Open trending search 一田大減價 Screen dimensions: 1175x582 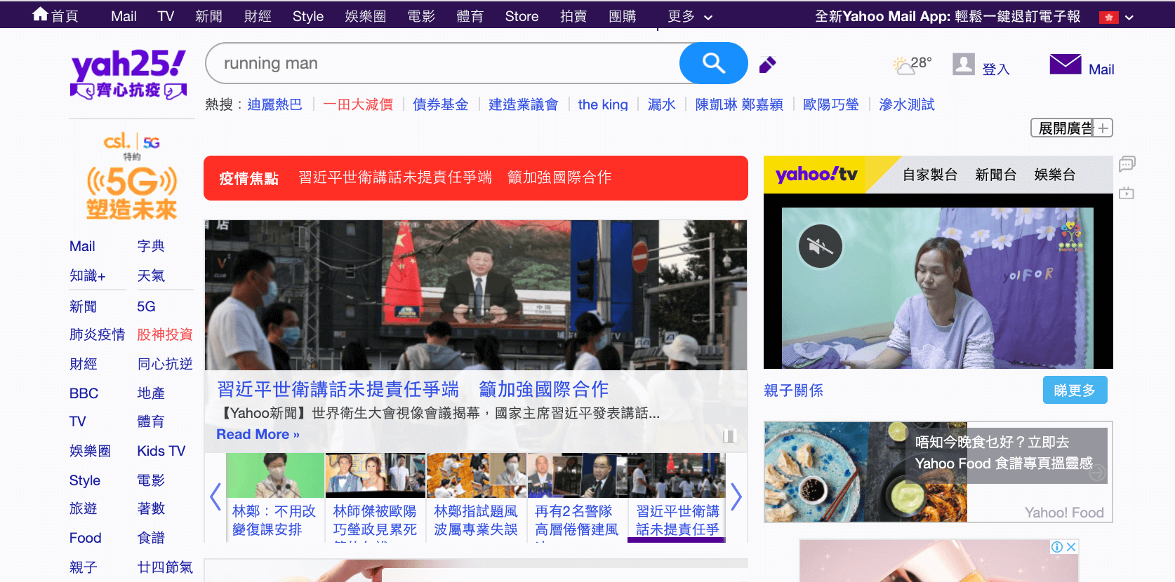tap(358, 104)
